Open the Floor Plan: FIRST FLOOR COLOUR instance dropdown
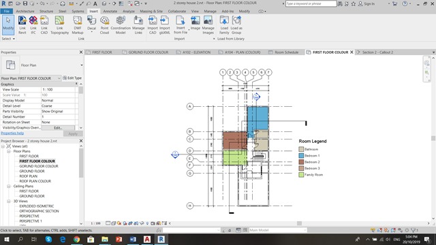The width and height of the screenshot is (436, 245). point(59,78)
